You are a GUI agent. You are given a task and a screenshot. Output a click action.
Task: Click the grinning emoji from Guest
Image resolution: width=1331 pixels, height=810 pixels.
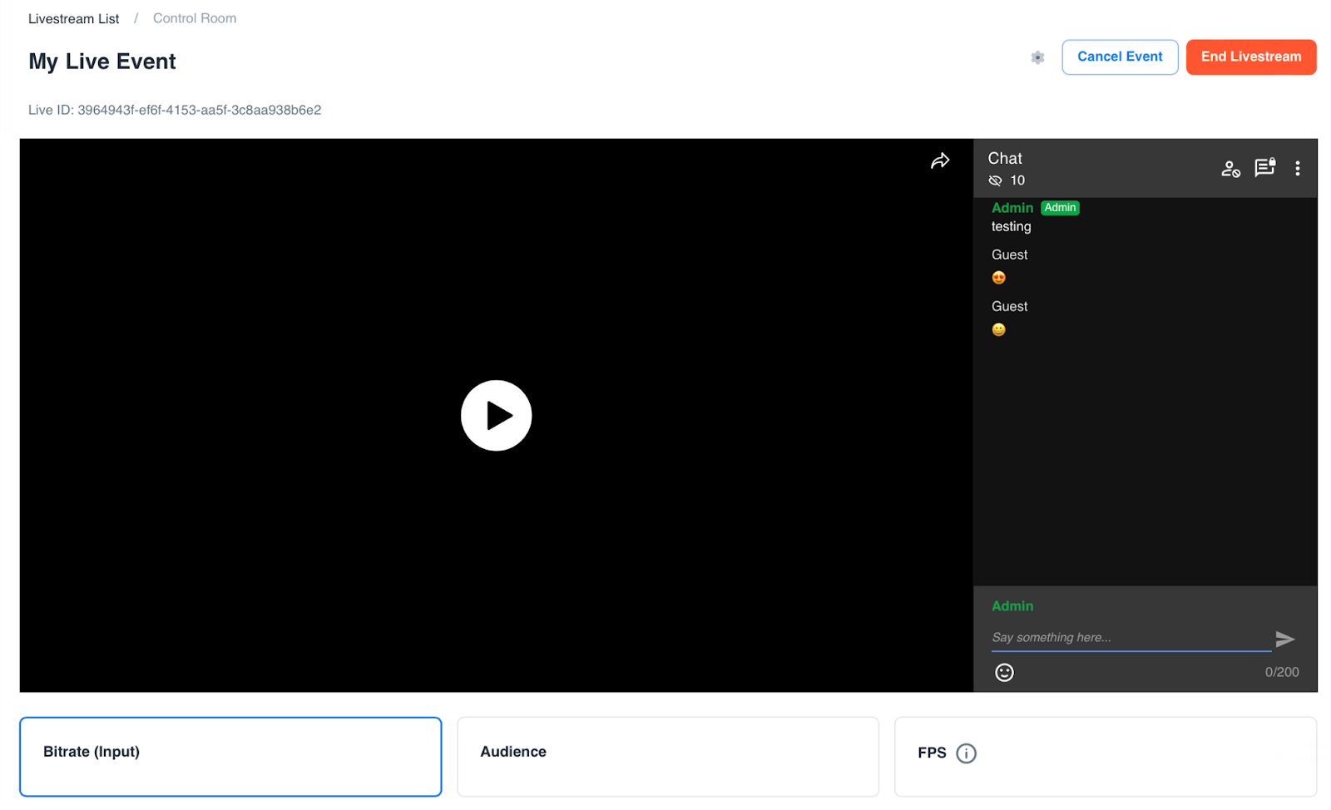pos(998,329)
